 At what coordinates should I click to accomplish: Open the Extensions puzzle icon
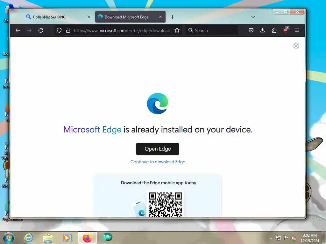point(274,30)
